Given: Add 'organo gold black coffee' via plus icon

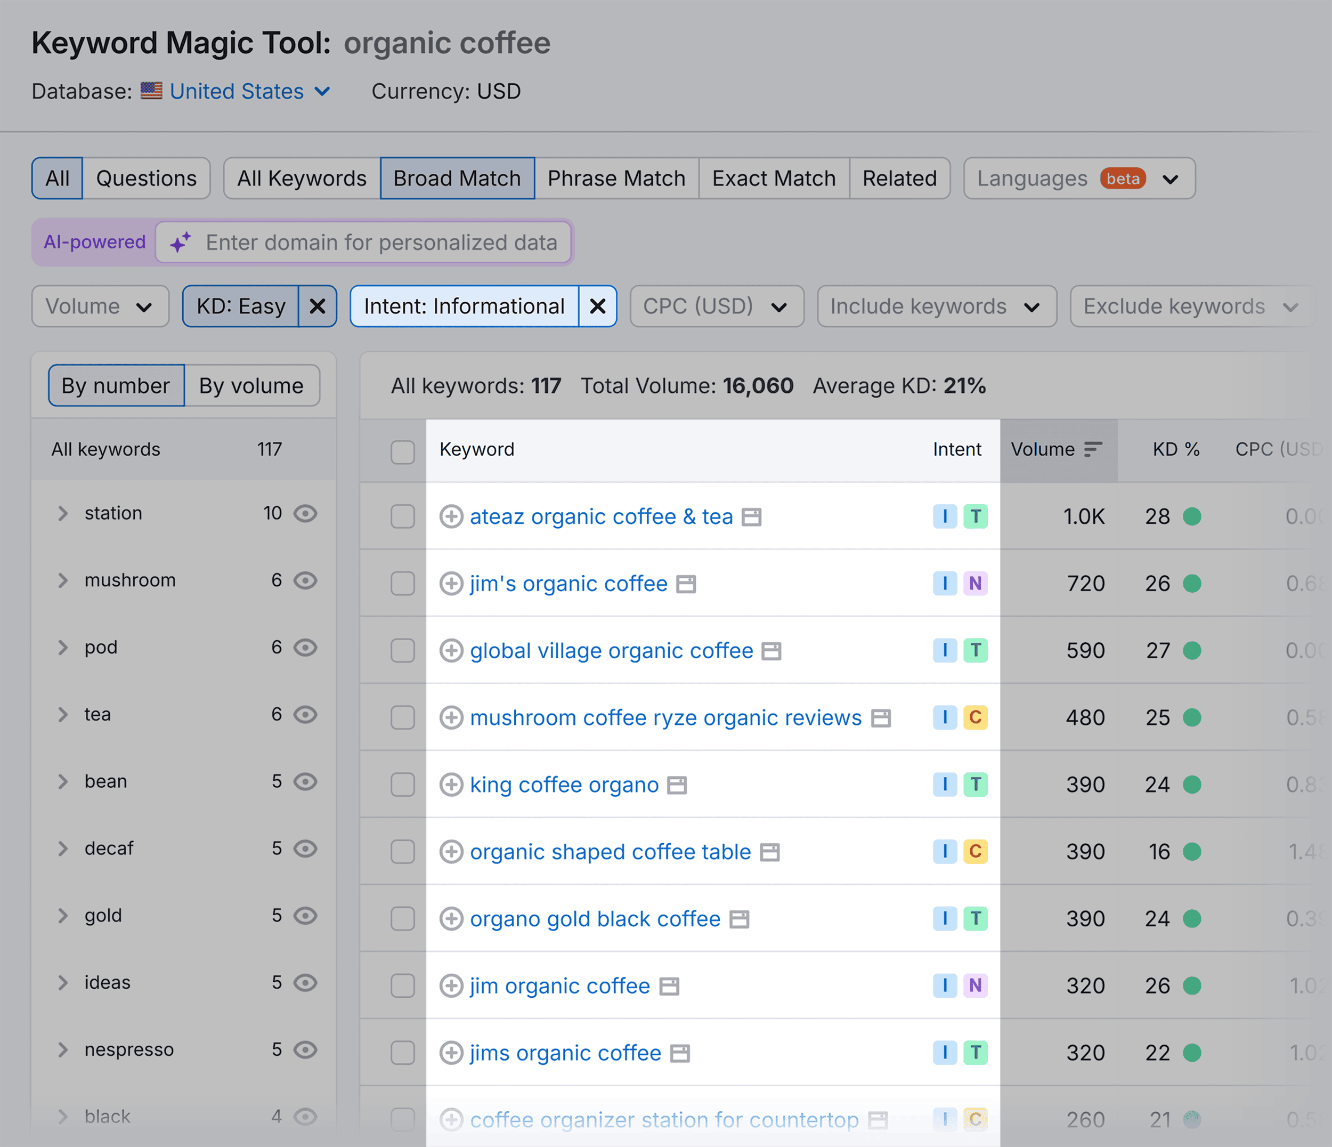Looking at the screenshot, I should 451,919.
